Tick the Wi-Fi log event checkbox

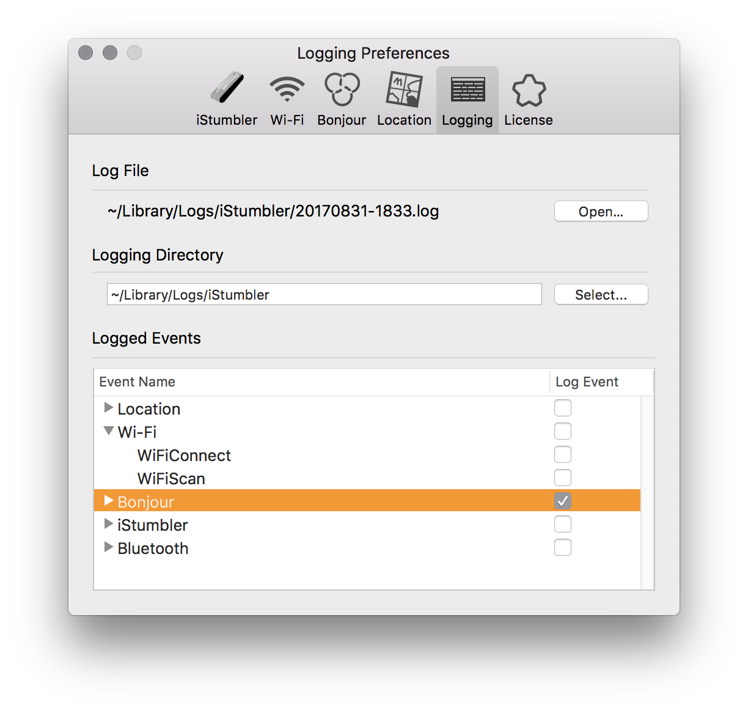(563, 431)
